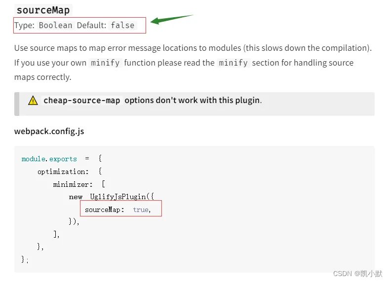Click the green arrow annotation
Image resolution: width=390 pixels, height=282 pixels.
pyautogui.click(x=172, y=19)
